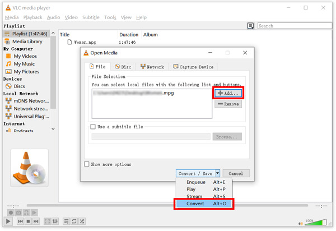The height and width of the screenshot is (231, 336).
Task: Open My Pictures in sidebar
Action: click(26, 72)
